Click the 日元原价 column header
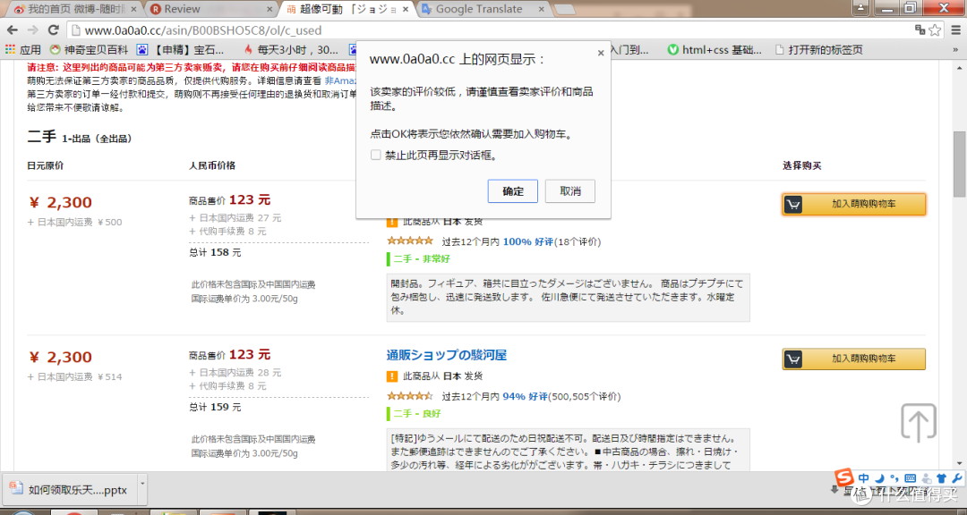The image size is (967, 515). tap(46, 165)
